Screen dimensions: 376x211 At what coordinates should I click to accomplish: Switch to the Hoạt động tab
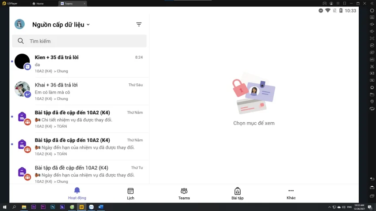tap(77, 193)
